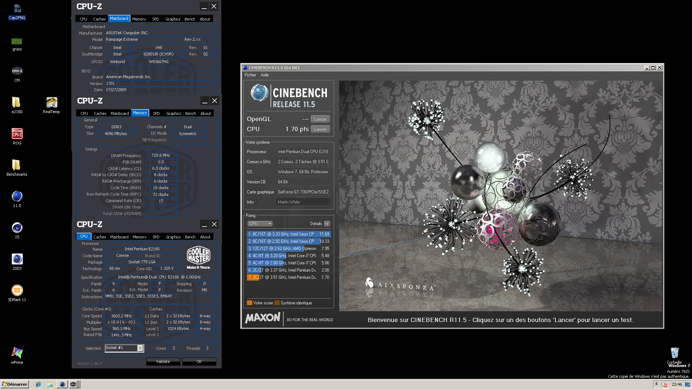692x389 pixels.
Task: Select rank 4 Core i7 3.20 GHz entry
Action: (x=289, y=256)
